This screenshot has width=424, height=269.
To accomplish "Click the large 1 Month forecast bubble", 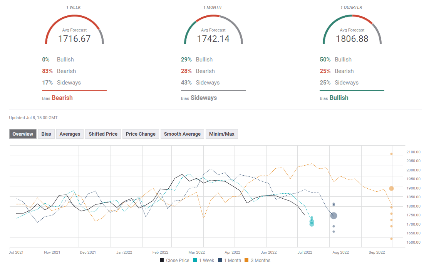I will click(334, 216).
